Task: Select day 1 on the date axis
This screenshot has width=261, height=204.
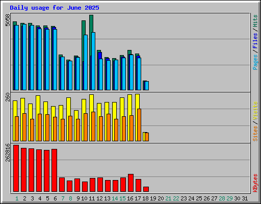Action: coord(17,198)
